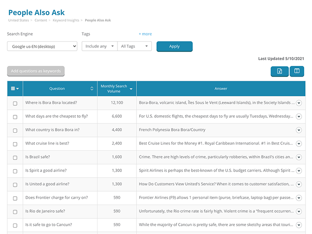Expand answer for What cruise line is best

299,143
